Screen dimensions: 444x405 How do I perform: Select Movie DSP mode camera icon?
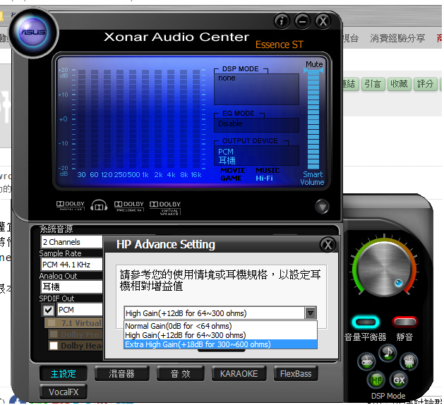[x=409, y=361]
